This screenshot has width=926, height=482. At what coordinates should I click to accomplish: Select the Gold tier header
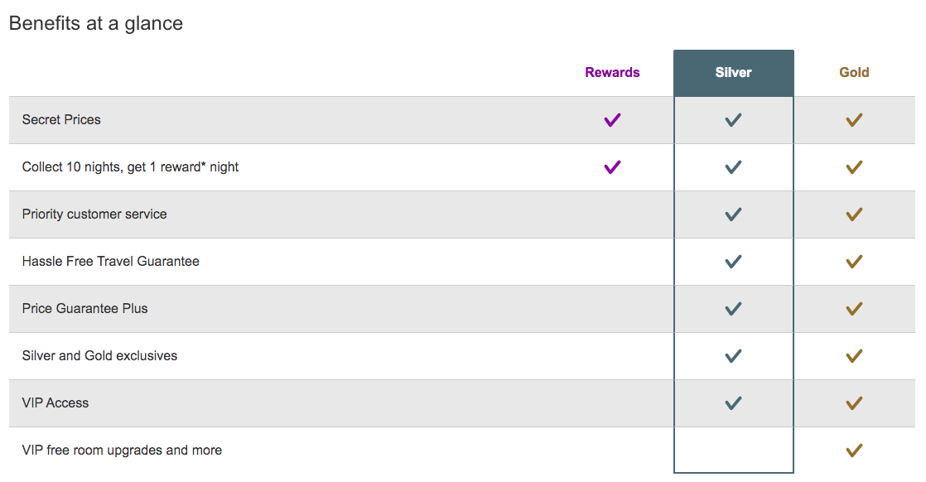pyautogui.click(x=854, y=73)
